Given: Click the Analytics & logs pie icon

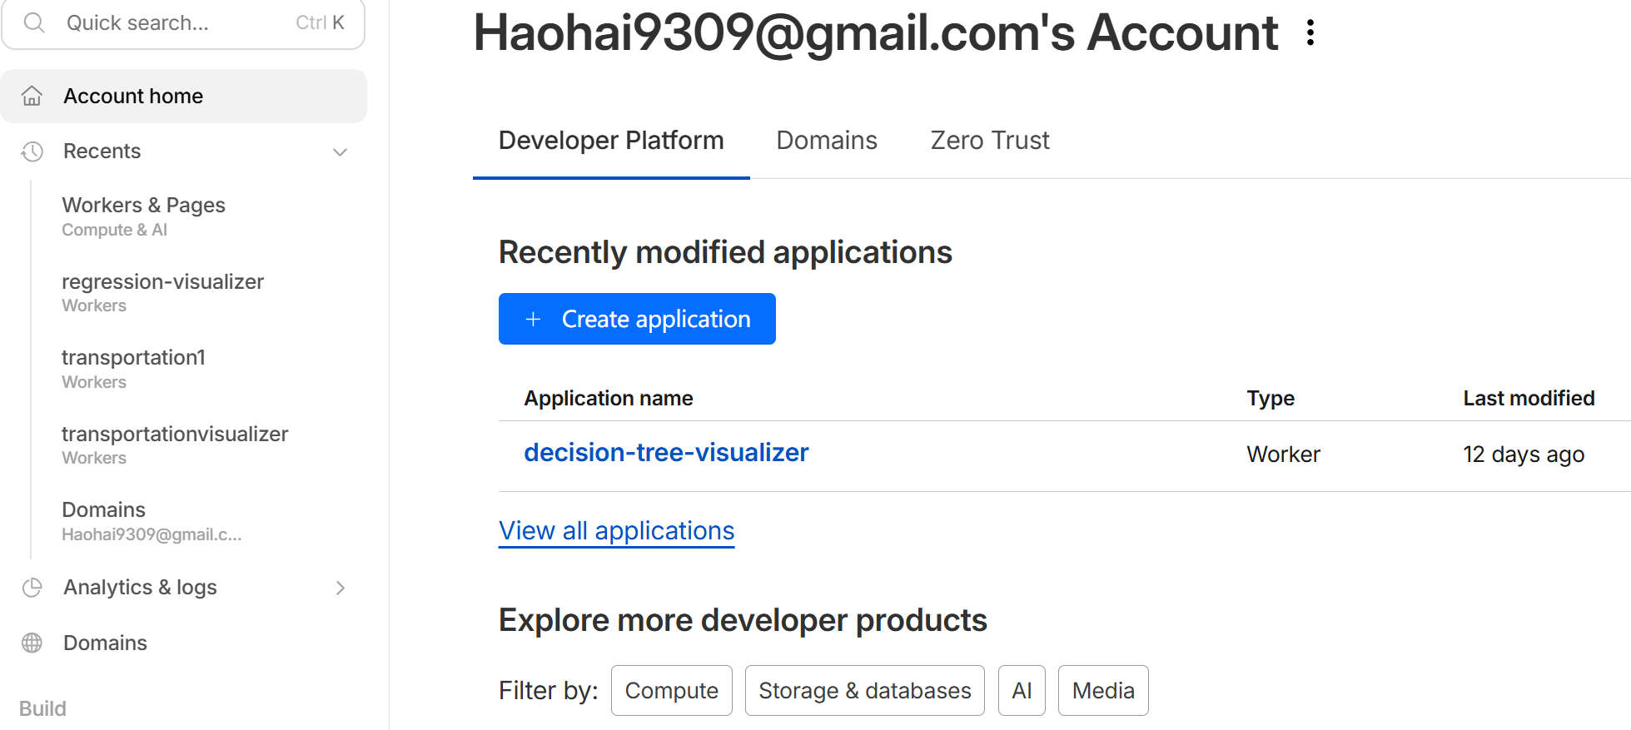Looking at the screenshot, I should 32,588.
